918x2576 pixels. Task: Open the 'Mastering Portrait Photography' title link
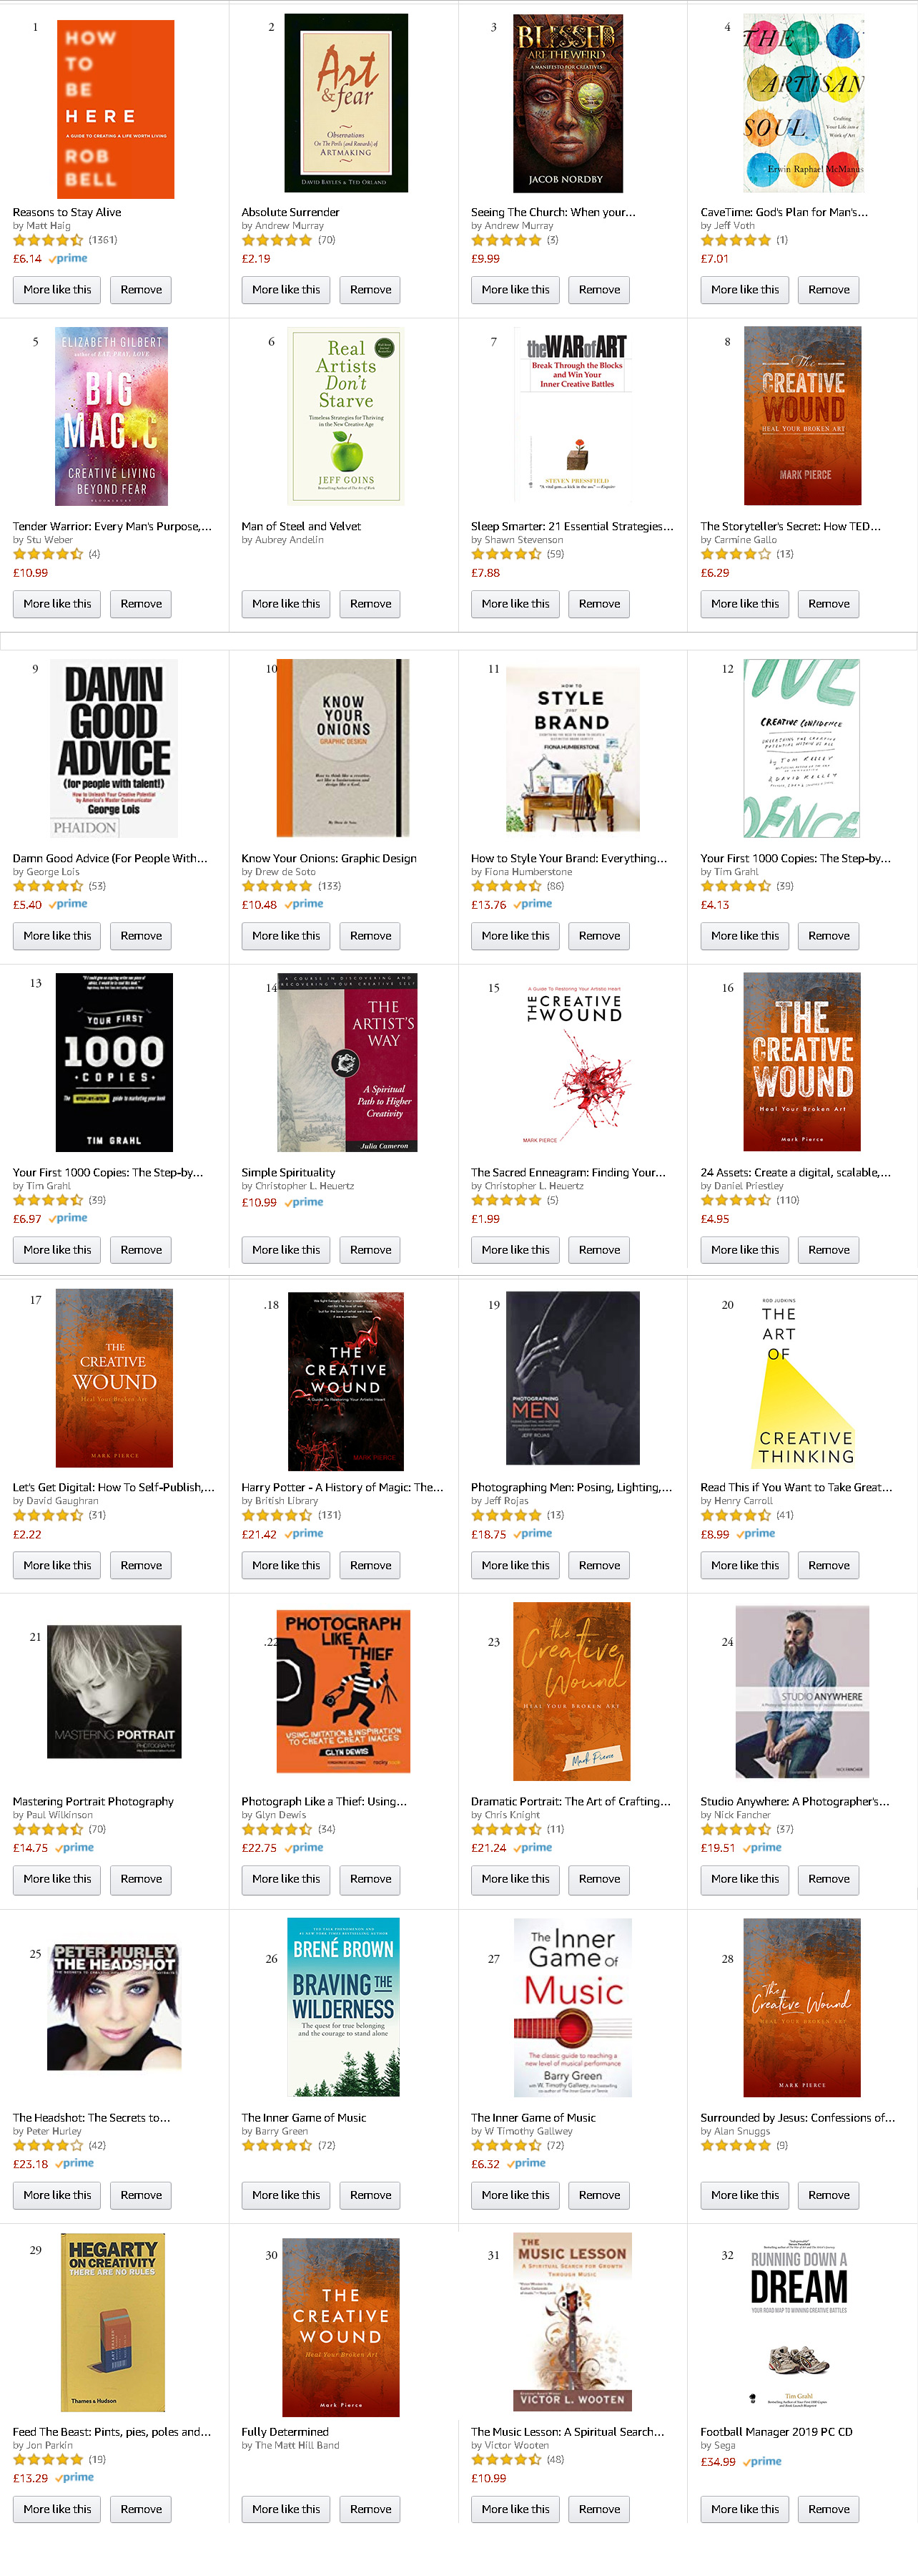pos(93,1801)
